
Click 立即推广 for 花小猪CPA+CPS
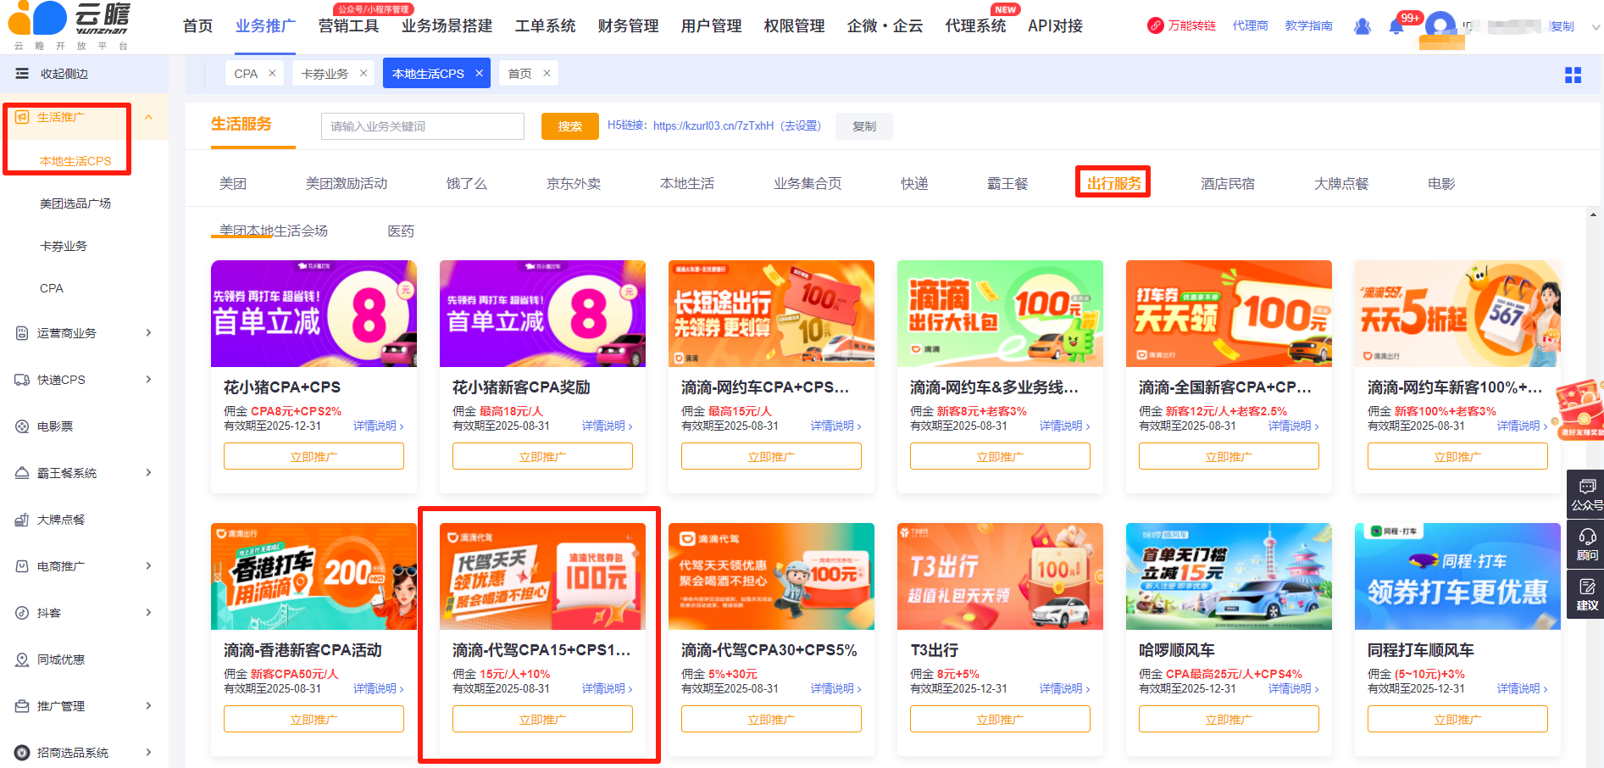tap(314, 456)
